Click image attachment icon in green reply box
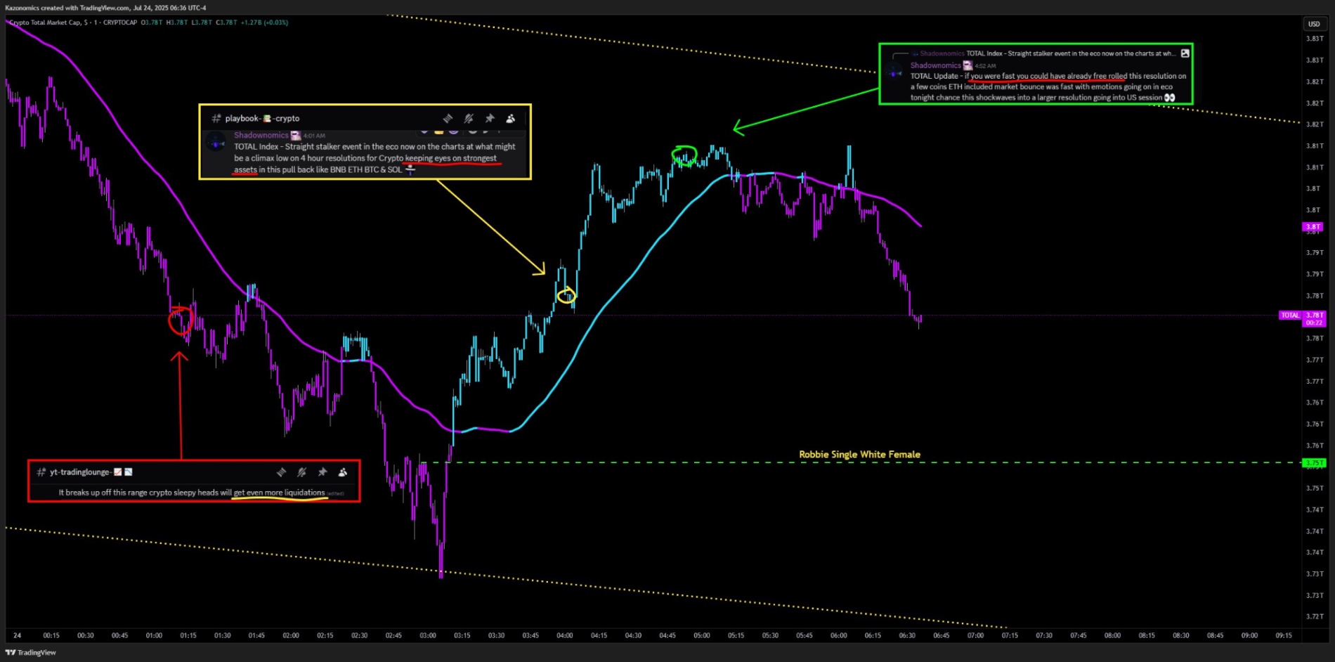Screen dimensions: 1335x662 tap(1185, 53)
